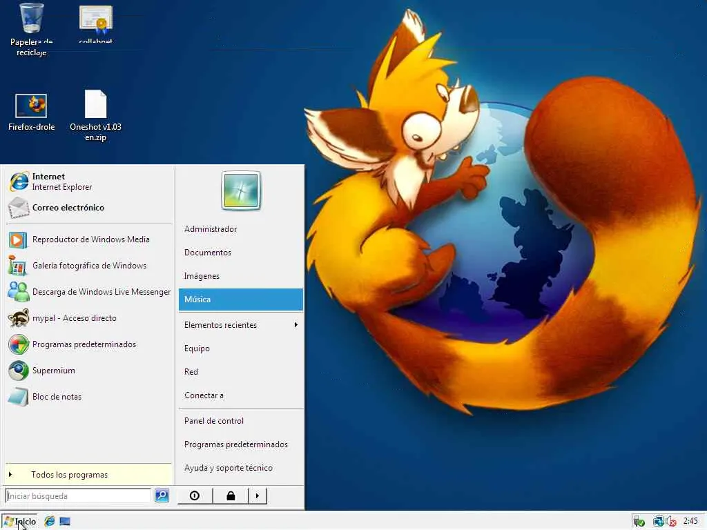The height and width of the screenshot is (530, 707).
Task: Open Internet Explorer from the start menu
Action: 89,181
